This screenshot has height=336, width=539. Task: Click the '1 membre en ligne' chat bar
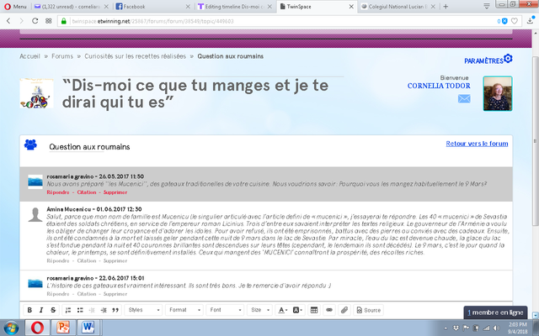click(495, 312)
